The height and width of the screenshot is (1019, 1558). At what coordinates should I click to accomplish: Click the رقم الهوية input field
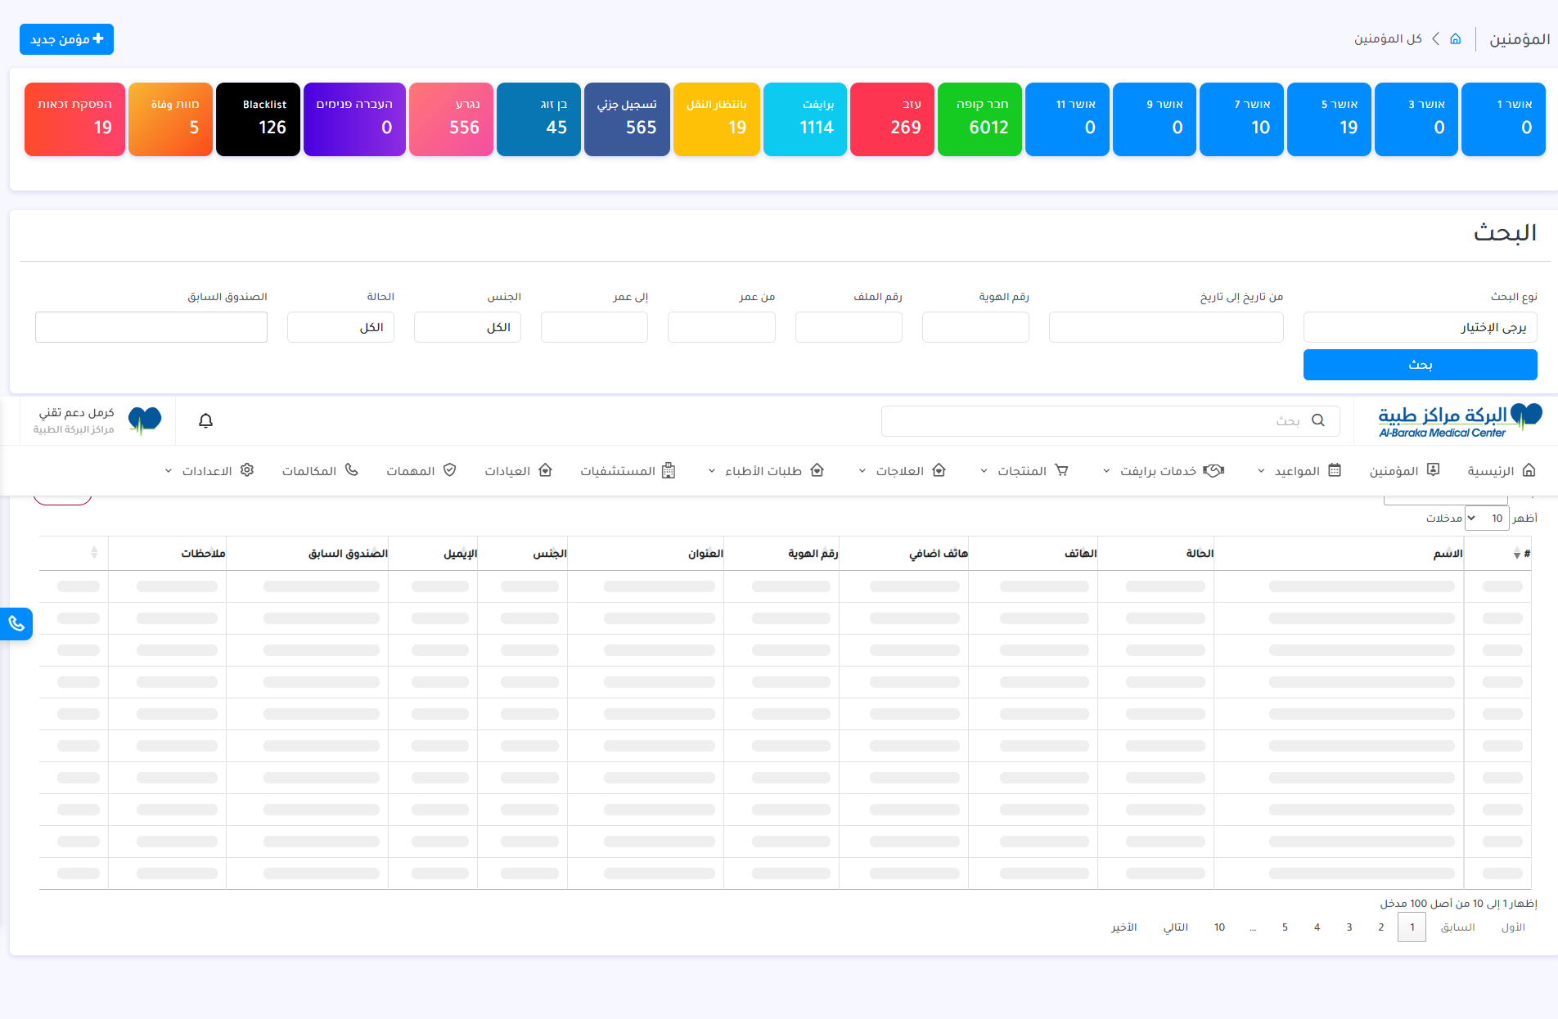pos(975,327)
